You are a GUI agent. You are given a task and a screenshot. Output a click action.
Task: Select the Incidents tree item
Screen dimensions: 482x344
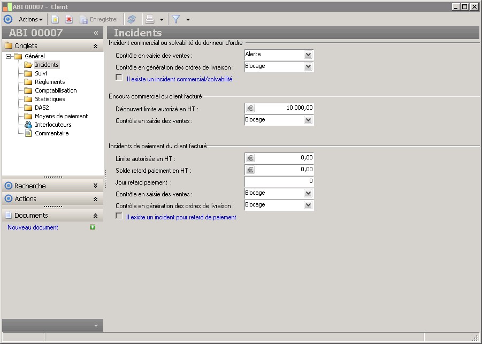[x=47, y=65]
